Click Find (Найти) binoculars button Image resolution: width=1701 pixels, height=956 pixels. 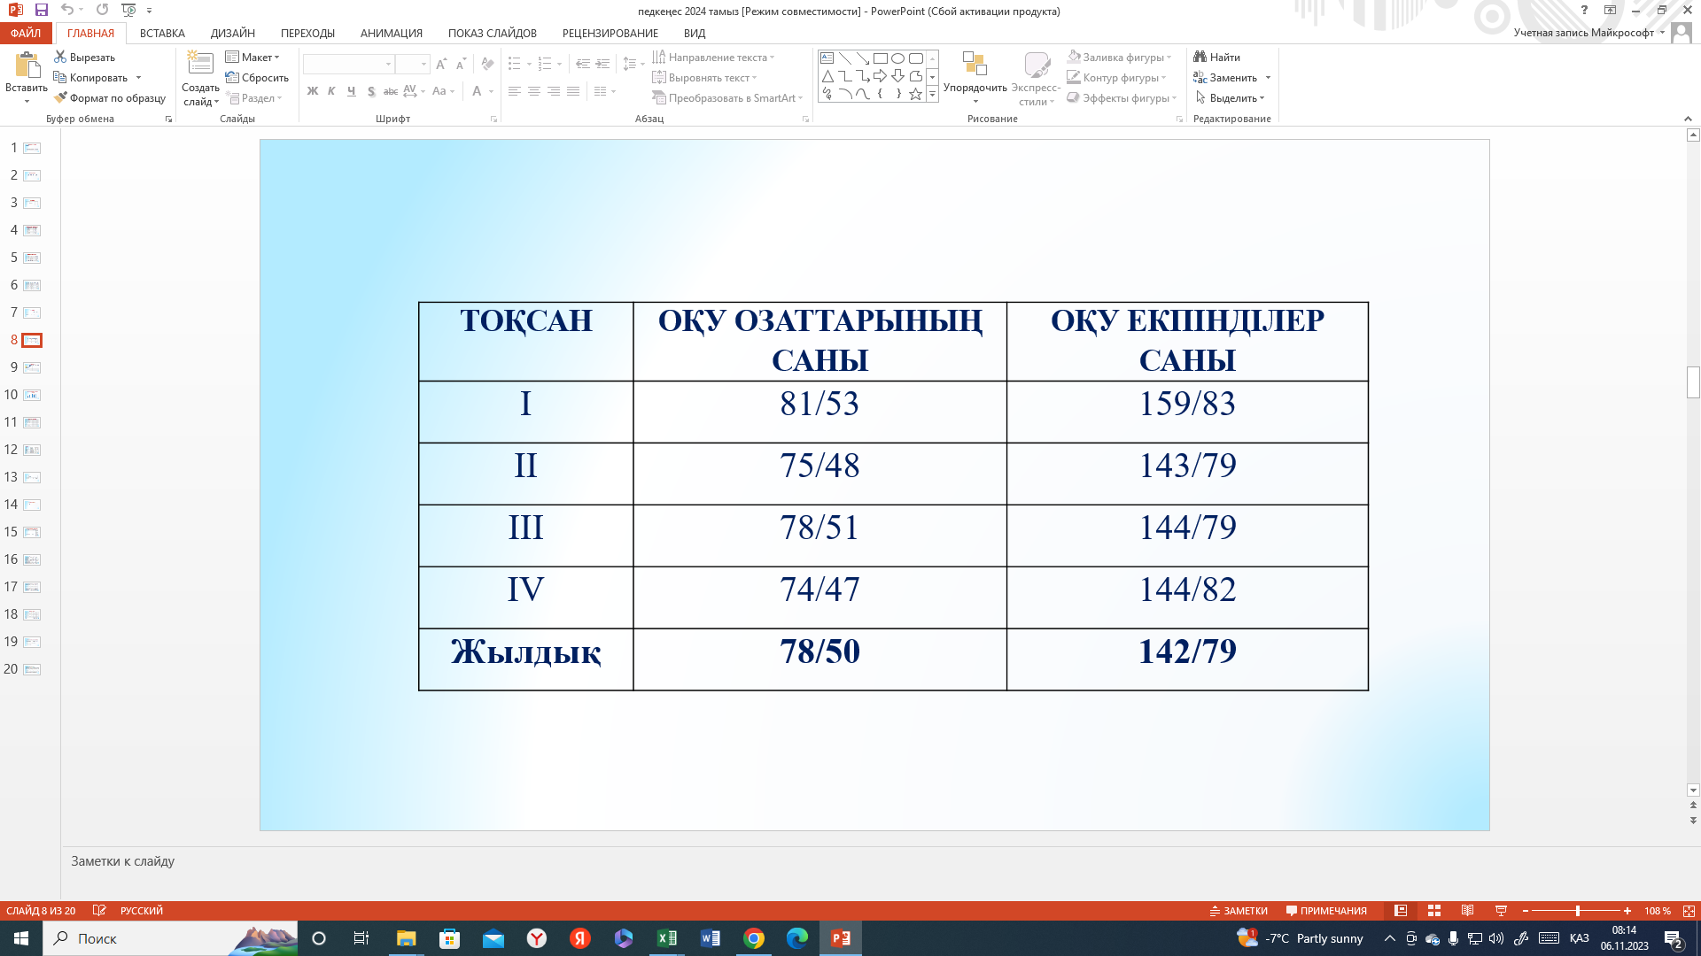[x=1216, y=57]
